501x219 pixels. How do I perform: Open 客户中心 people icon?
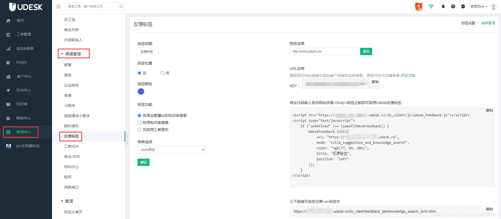tap(8, 77)
